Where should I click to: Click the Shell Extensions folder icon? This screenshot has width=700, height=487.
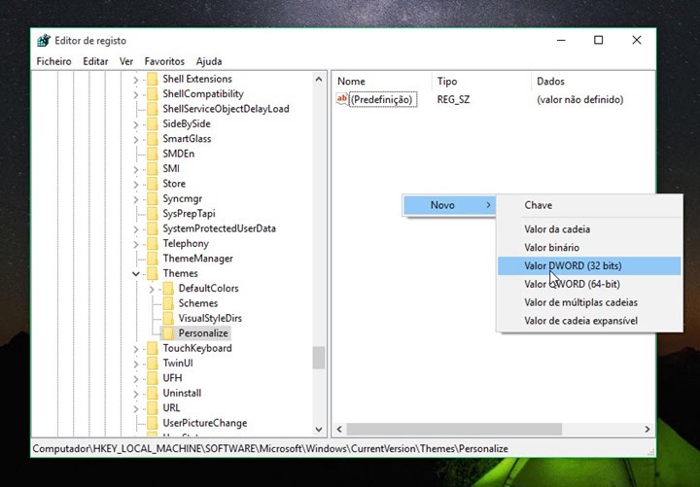pyautogui.click(x=153, y=79)
